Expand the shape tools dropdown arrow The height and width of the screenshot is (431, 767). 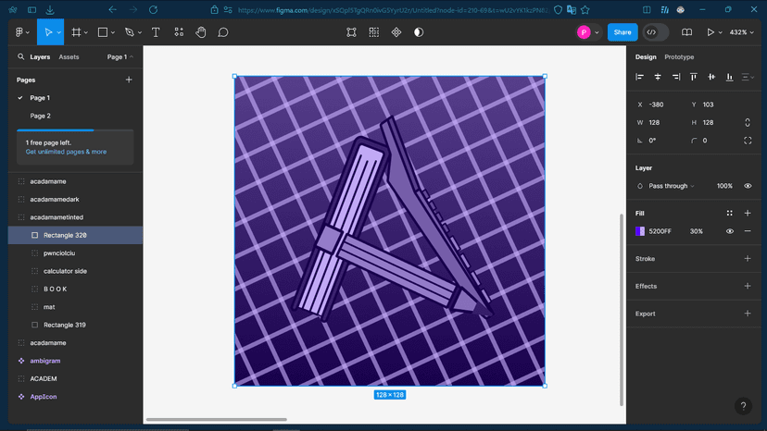click(x=113, y=32)
